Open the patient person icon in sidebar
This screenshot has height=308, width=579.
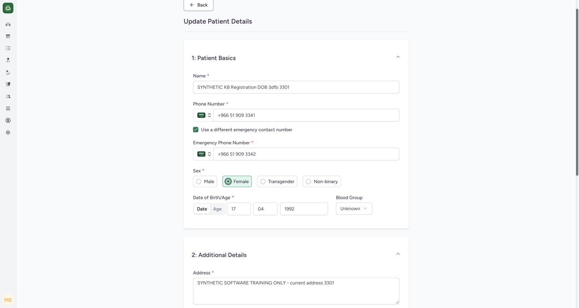click(x=8, y=60)
